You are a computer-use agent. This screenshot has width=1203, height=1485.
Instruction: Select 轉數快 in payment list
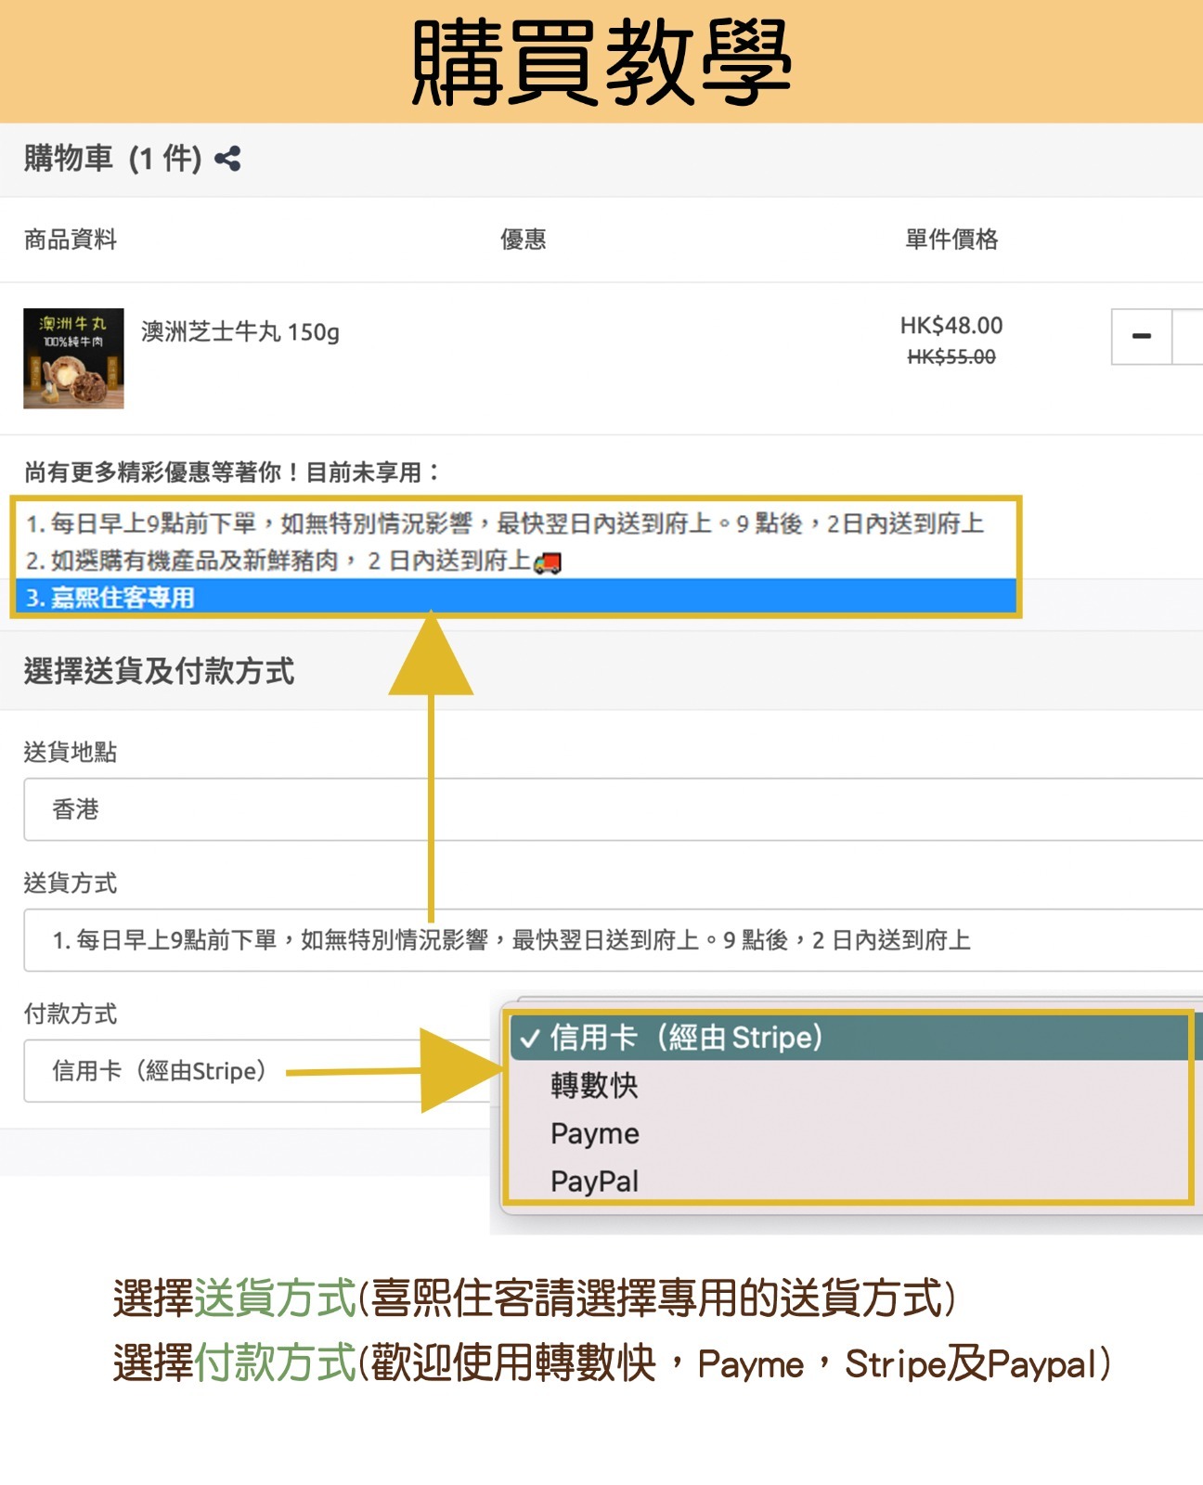coord(594,1085)
